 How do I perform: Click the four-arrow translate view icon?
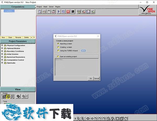92,119
